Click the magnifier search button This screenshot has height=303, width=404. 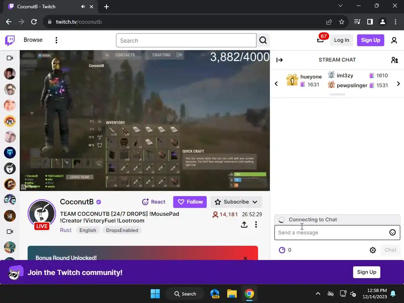pos(263,40)
